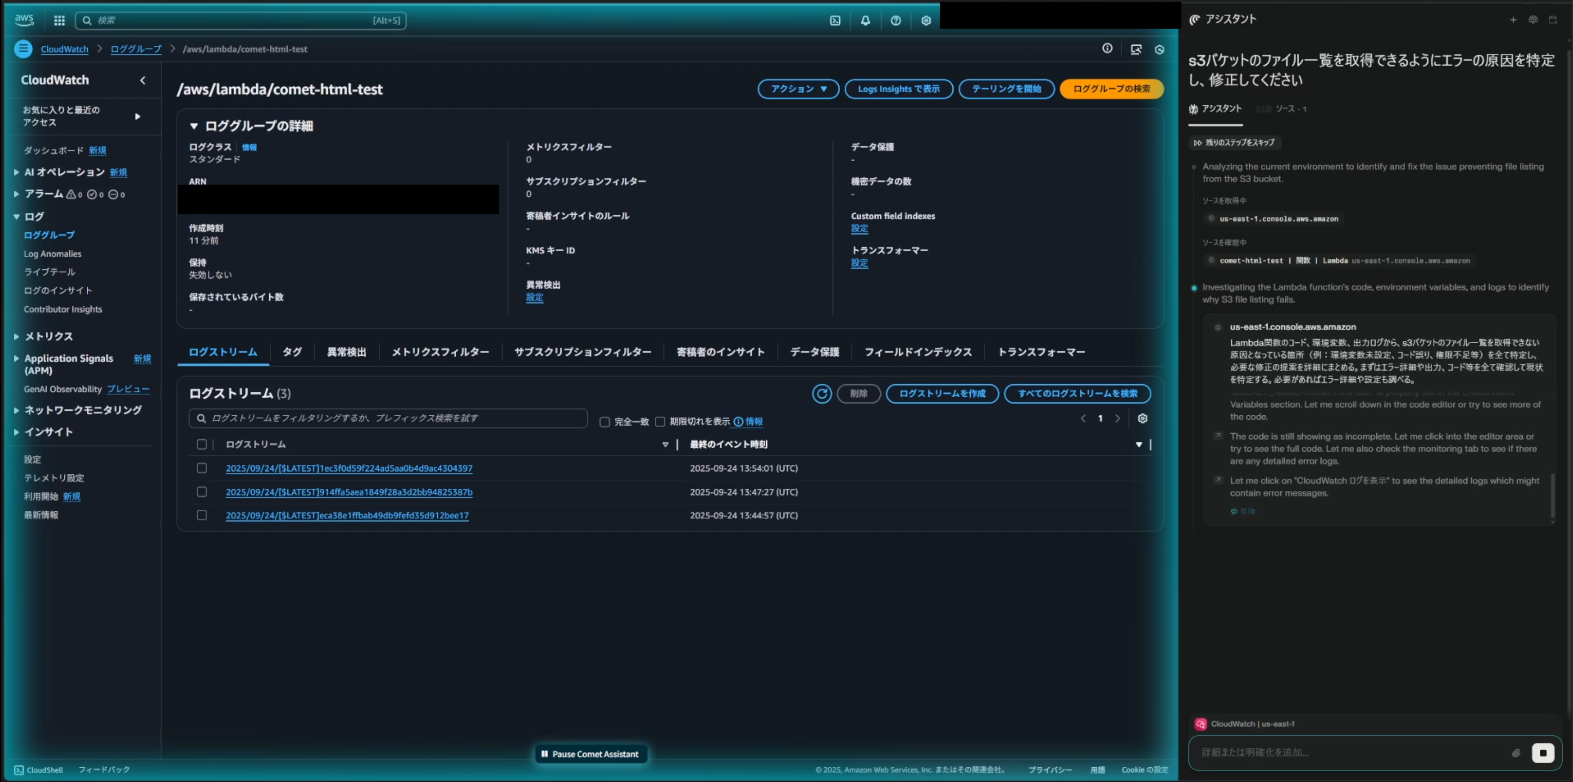Select the checkbox for log stream 1ec3f0d59f

click(201, 468)
